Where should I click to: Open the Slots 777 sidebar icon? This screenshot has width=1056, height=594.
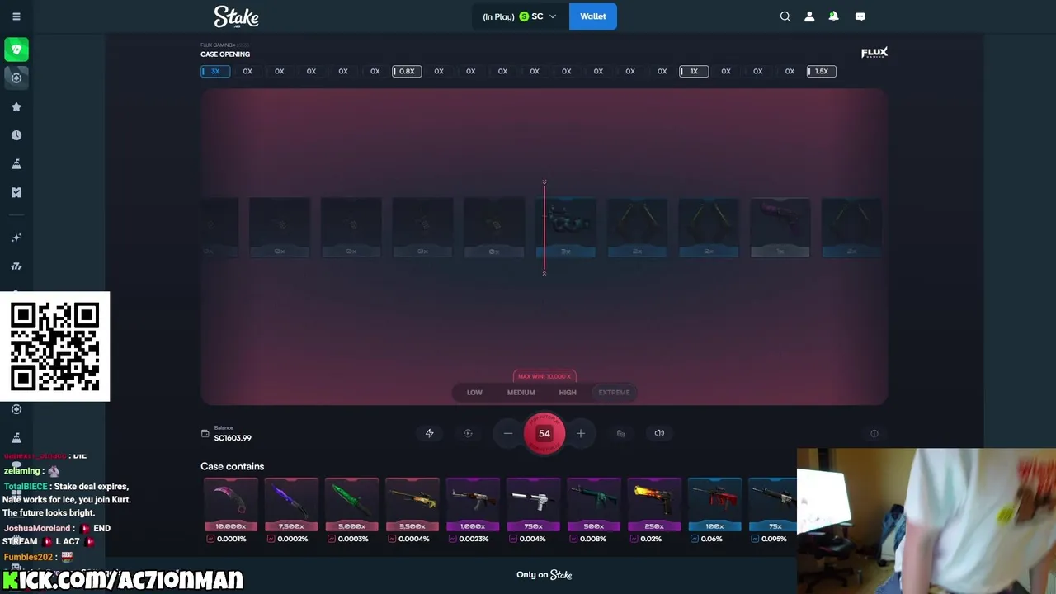[16, 266]
